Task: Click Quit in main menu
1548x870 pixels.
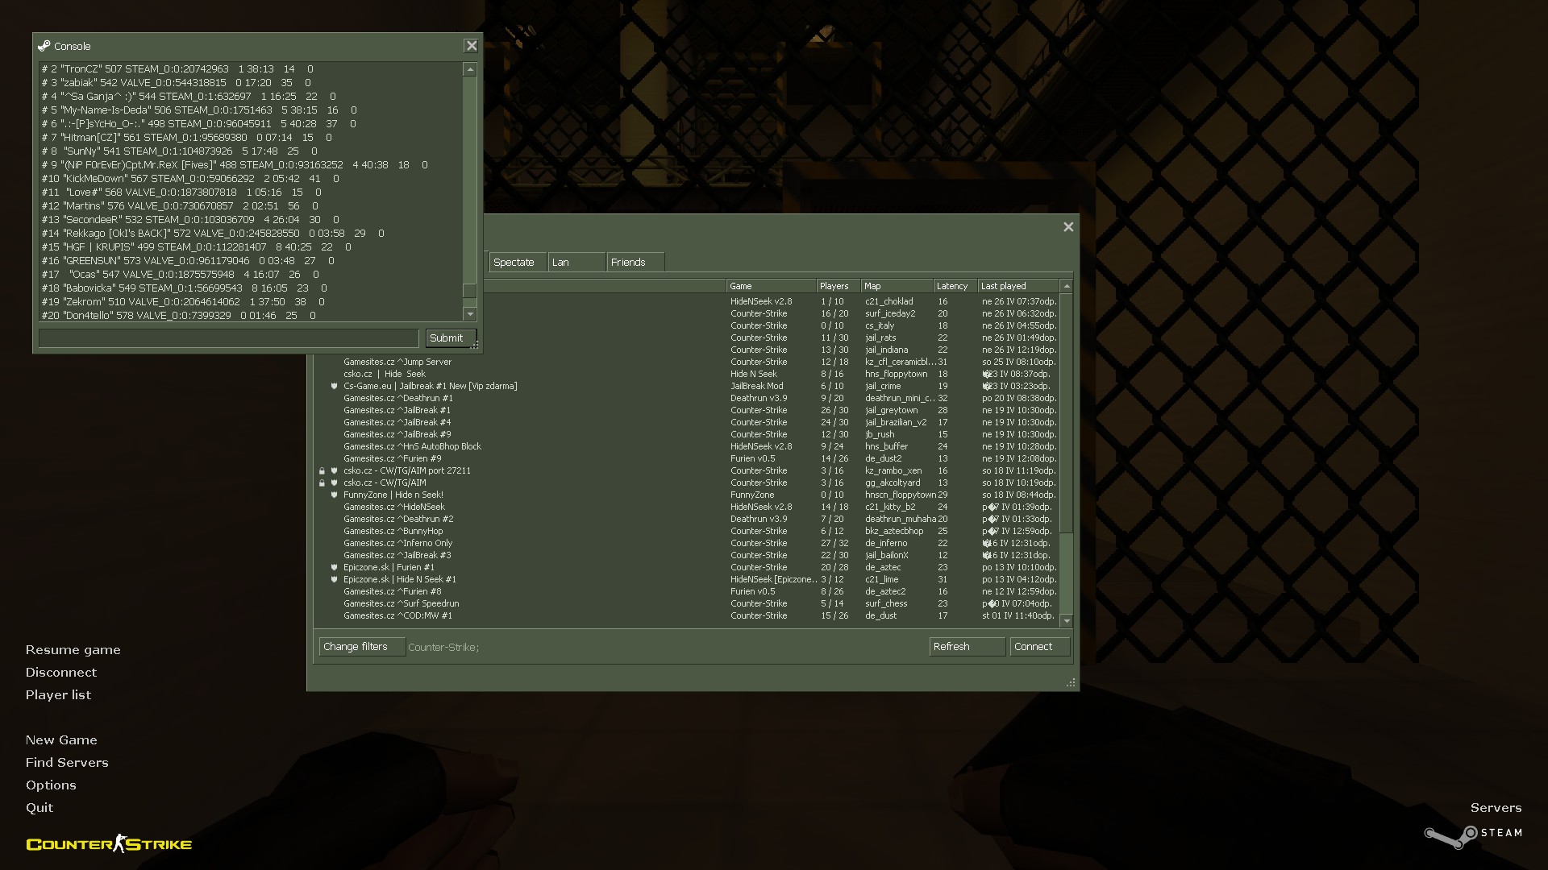Action: click(x=40, y=808)
